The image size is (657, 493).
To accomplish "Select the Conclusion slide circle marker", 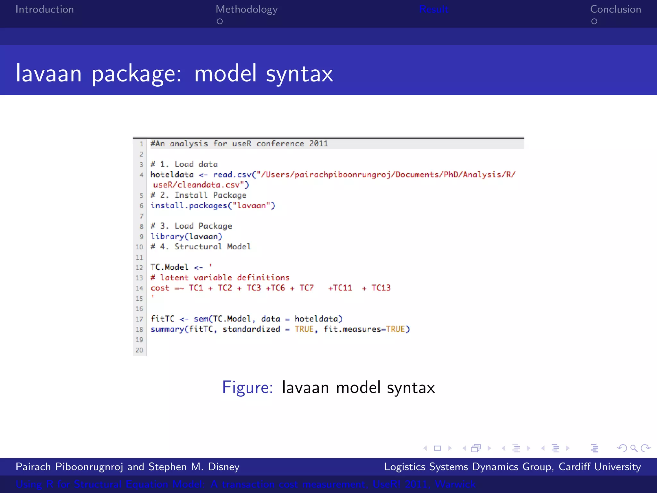I will (594, 22).
